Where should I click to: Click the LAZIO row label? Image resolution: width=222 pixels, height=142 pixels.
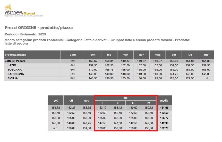[x=12, y=65]
